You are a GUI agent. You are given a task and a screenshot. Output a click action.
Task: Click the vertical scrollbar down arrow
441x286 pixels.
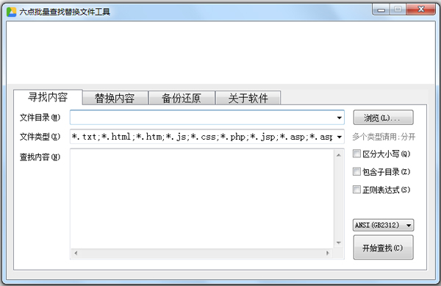[x=339, y=243]
